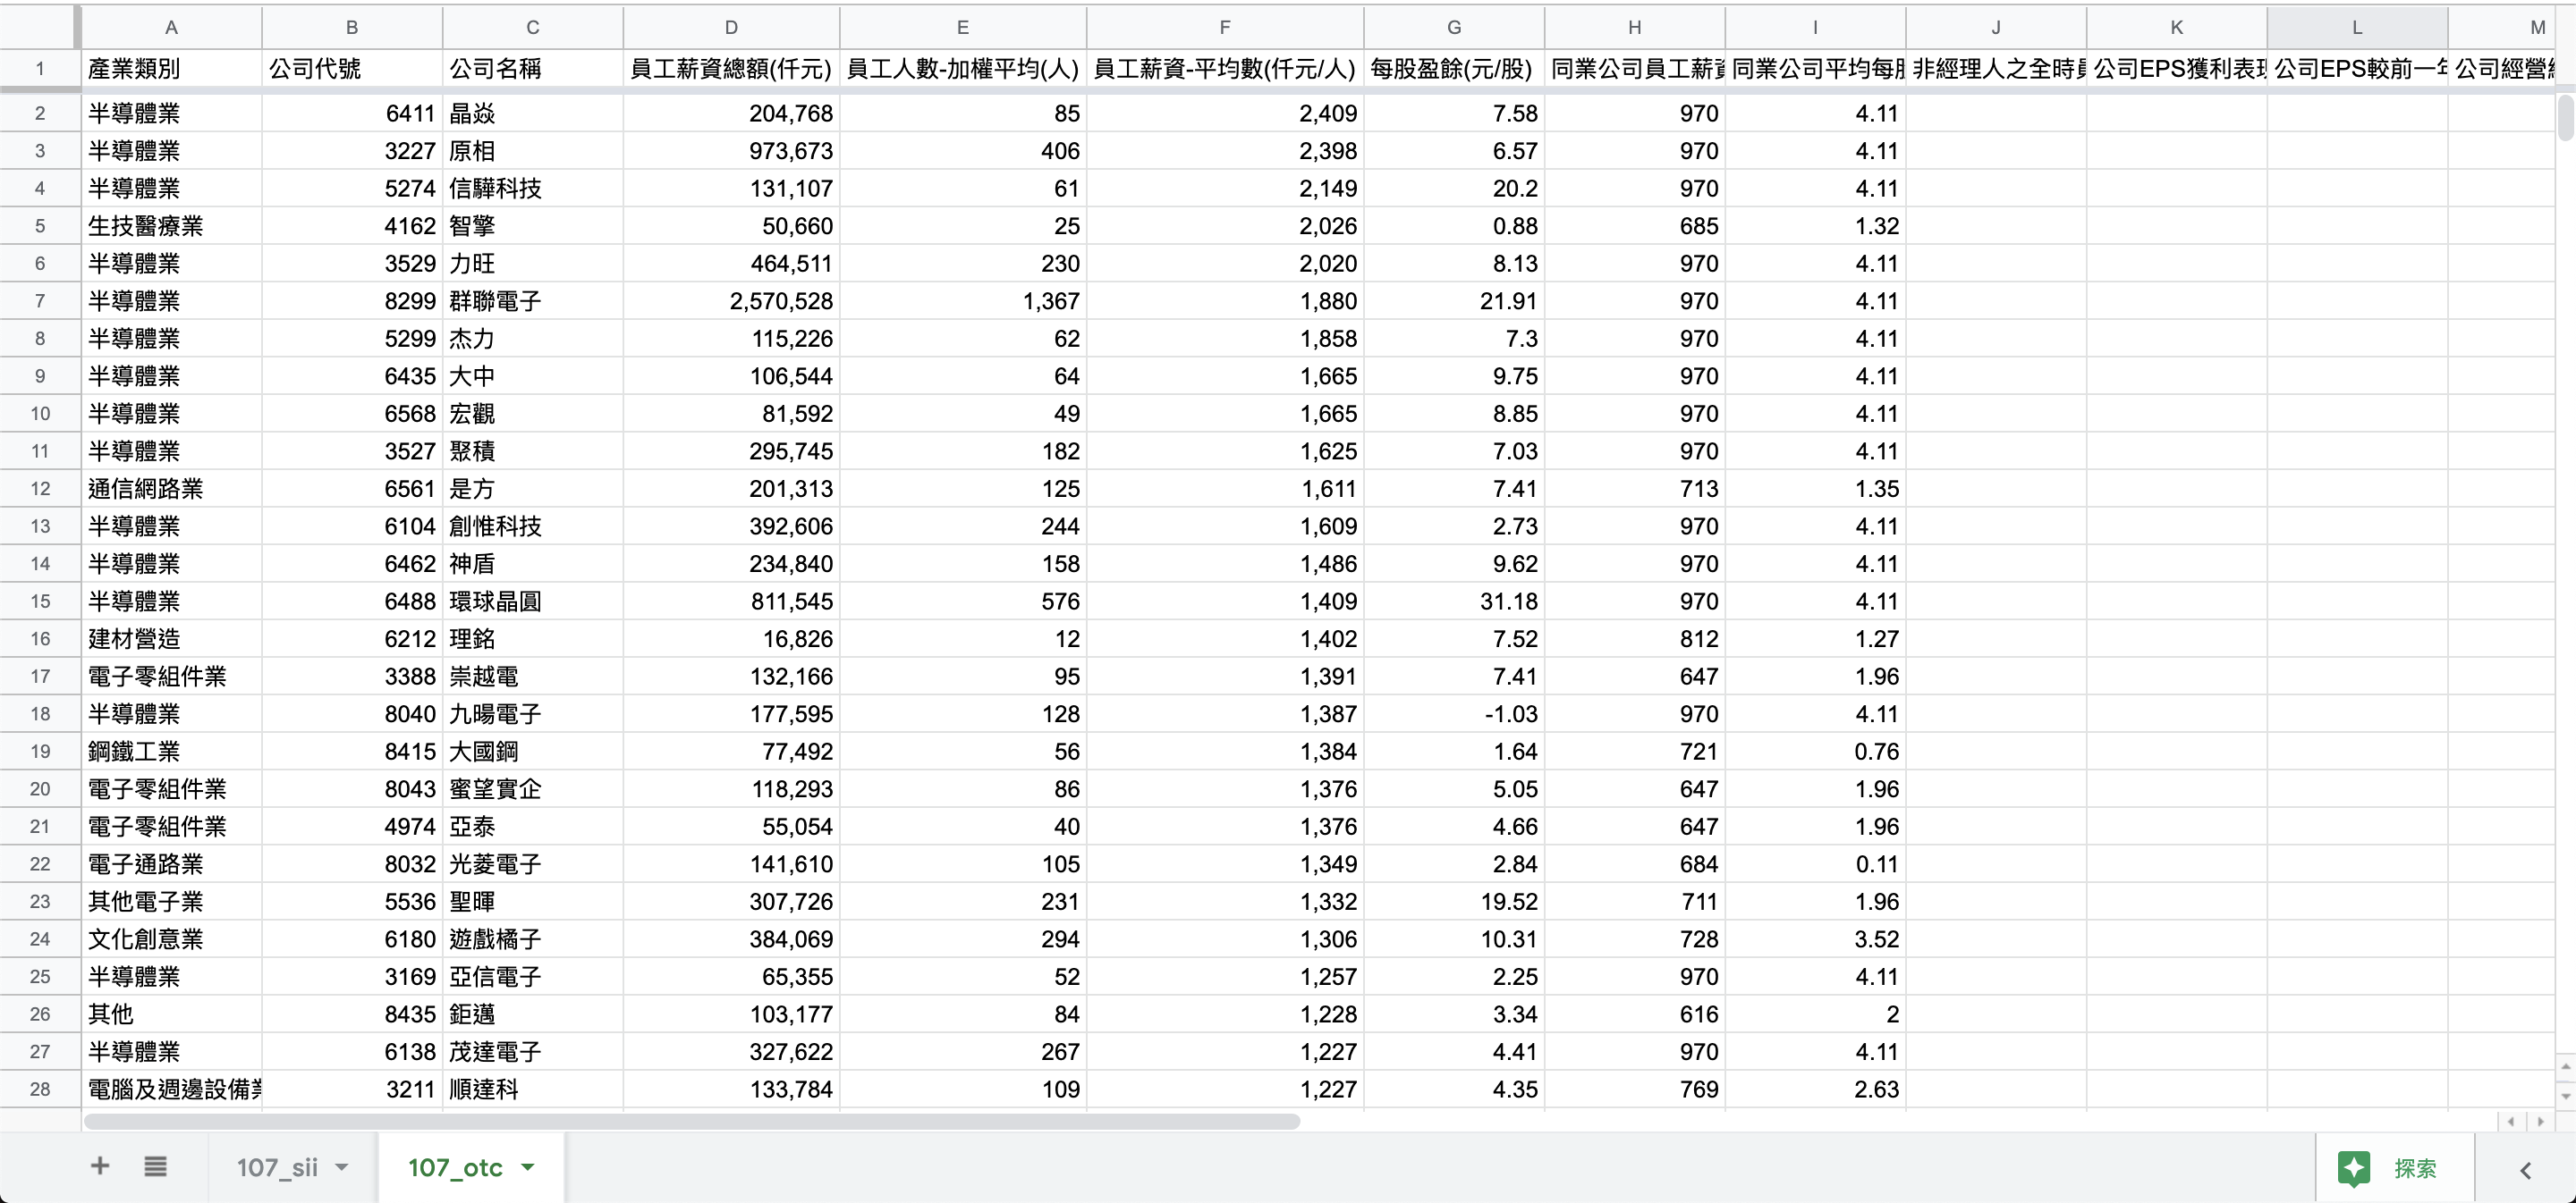Click company name cell 群聯電子
Viewport: 2576px width, 1203px height.
click(x=532, y=300)
